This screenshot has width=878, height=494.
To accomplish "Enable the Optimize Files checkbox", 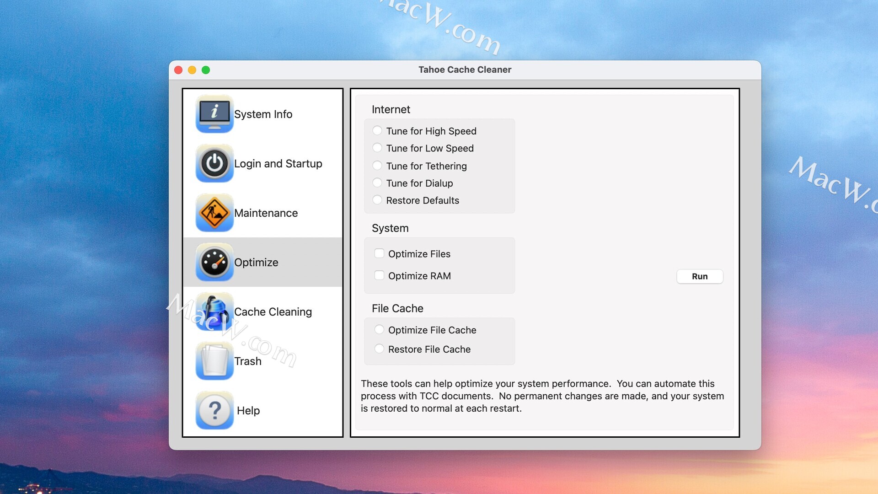I will tap(379, 253).
